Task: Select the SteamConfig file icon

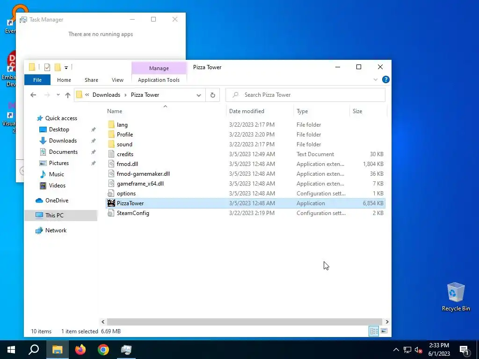Action: [x=111, y=213]
